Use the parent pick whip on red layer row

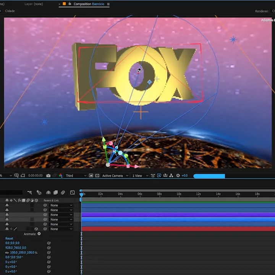pos(45,229)
